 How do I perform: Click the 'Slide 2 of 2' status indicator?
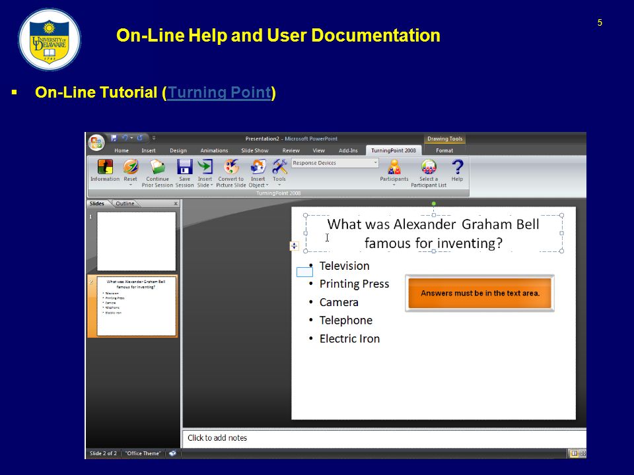click(103, 453)
